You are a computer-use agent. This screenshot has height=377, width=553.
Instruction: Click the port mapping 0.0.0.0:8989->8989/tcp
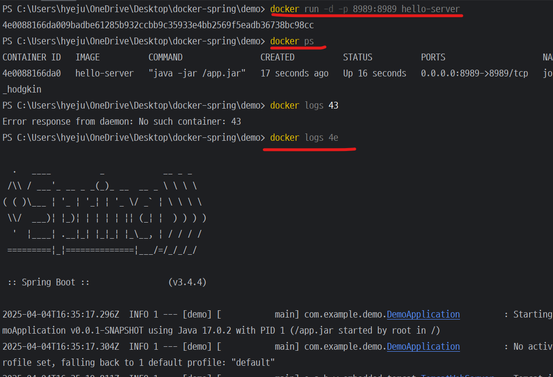pos(474,73)
